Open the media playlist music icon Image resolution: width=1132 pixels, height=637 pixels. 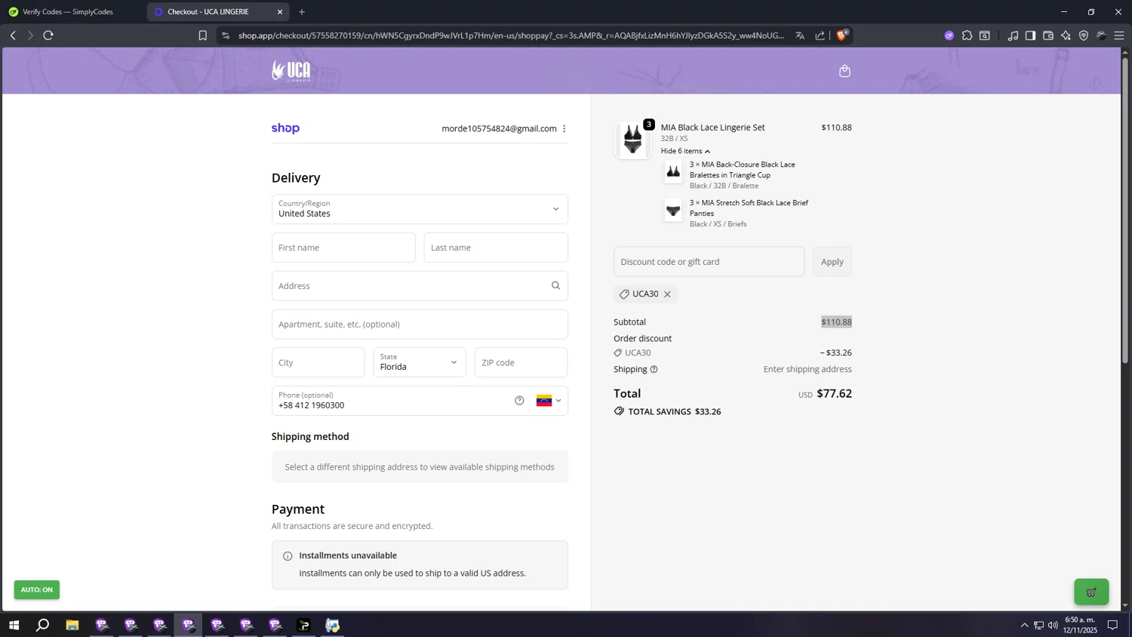(x=1013, y=35)
